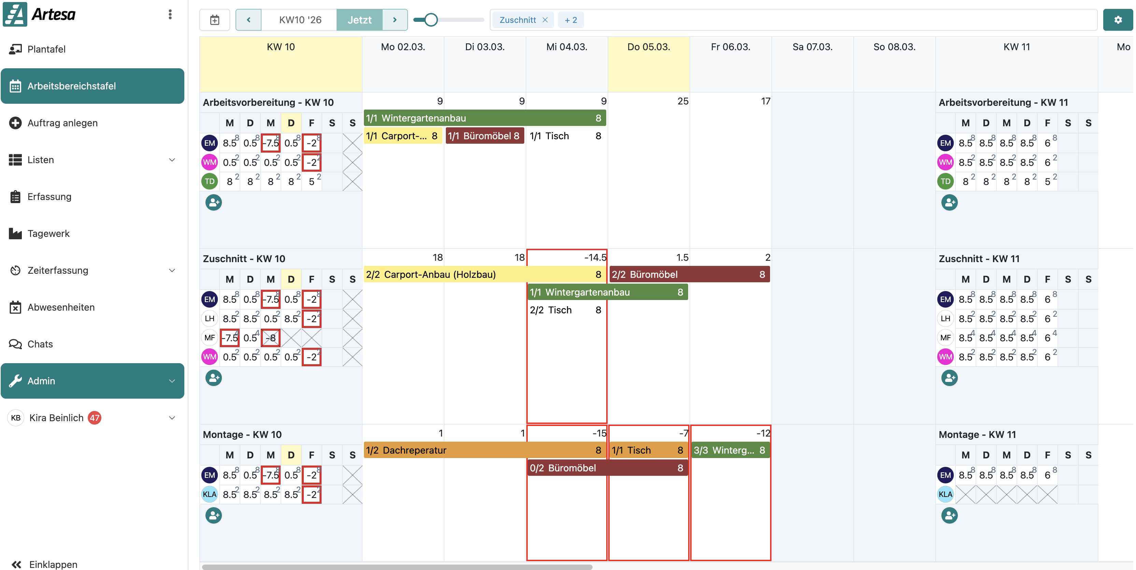Open the 2/2 Büromöbel task bar
Image resolution: width=1136 pixels, height=570 pixels.
coord(689,274)
